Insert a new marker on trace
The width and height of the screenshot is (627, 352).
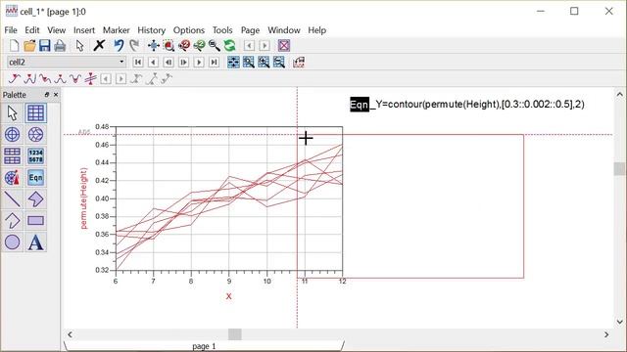pyautogui.click(x=15, y=78)
